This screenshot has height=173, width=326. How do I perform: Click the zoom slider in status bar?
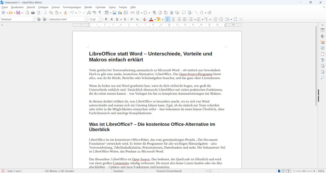[x=304, y=171]
